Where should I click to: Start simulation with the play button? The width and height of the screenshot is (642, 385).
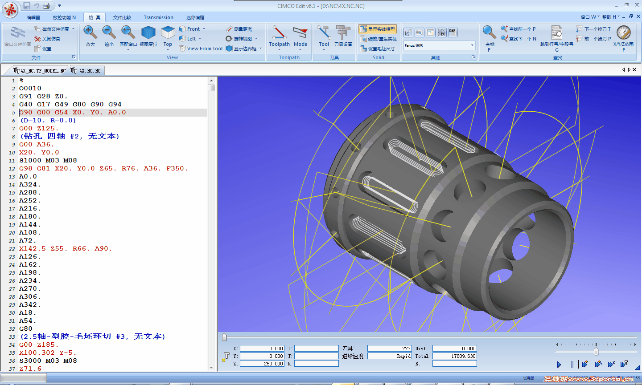(559, 365)
